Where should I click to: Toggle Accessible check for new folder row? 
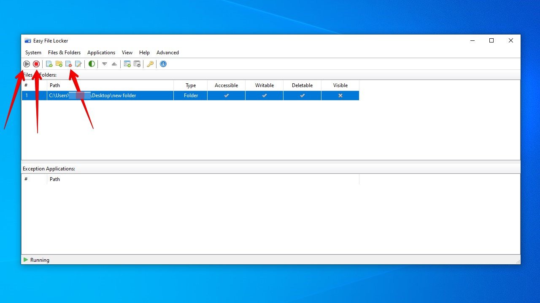pyautogui.click(x=227, y=96)
